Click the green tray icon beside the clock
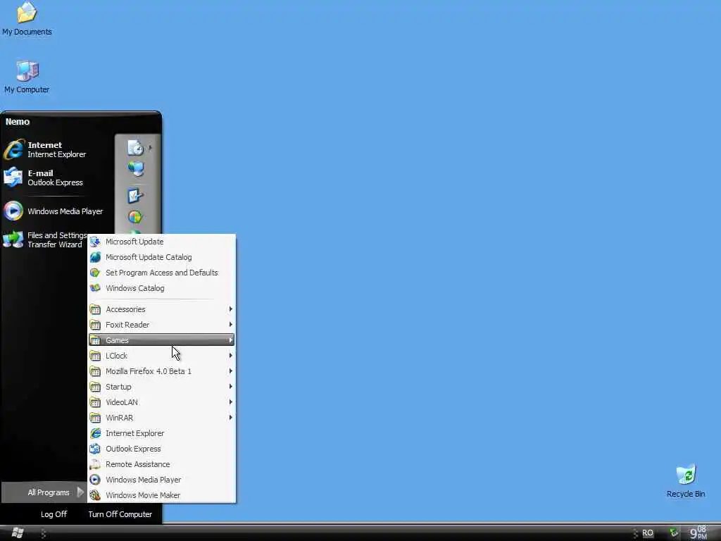 click(x=674, y=533)
